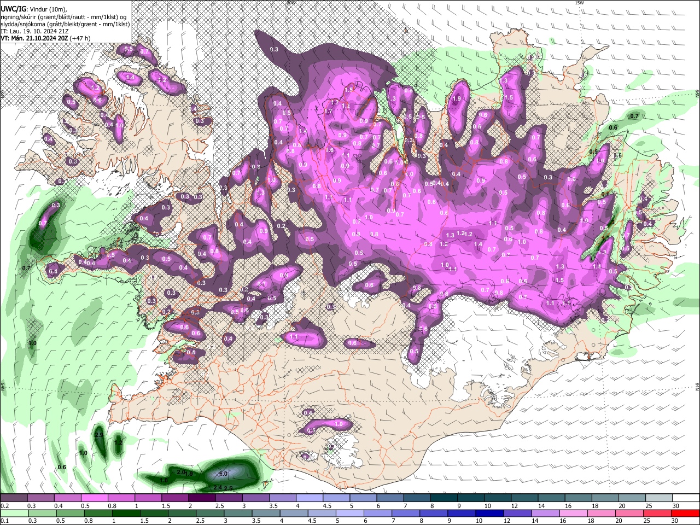Click the '2.4' rainfall value near the south coast
700x525 pixels.
[217, 488]
